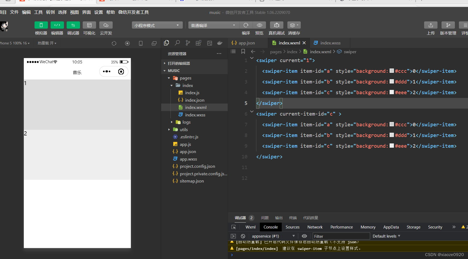Open the 设置 menu
The height and width of the screenshot is (259, 468).
pos(98,12)
